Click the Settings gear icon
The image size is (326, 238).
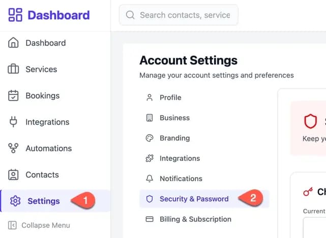[15, 201]
